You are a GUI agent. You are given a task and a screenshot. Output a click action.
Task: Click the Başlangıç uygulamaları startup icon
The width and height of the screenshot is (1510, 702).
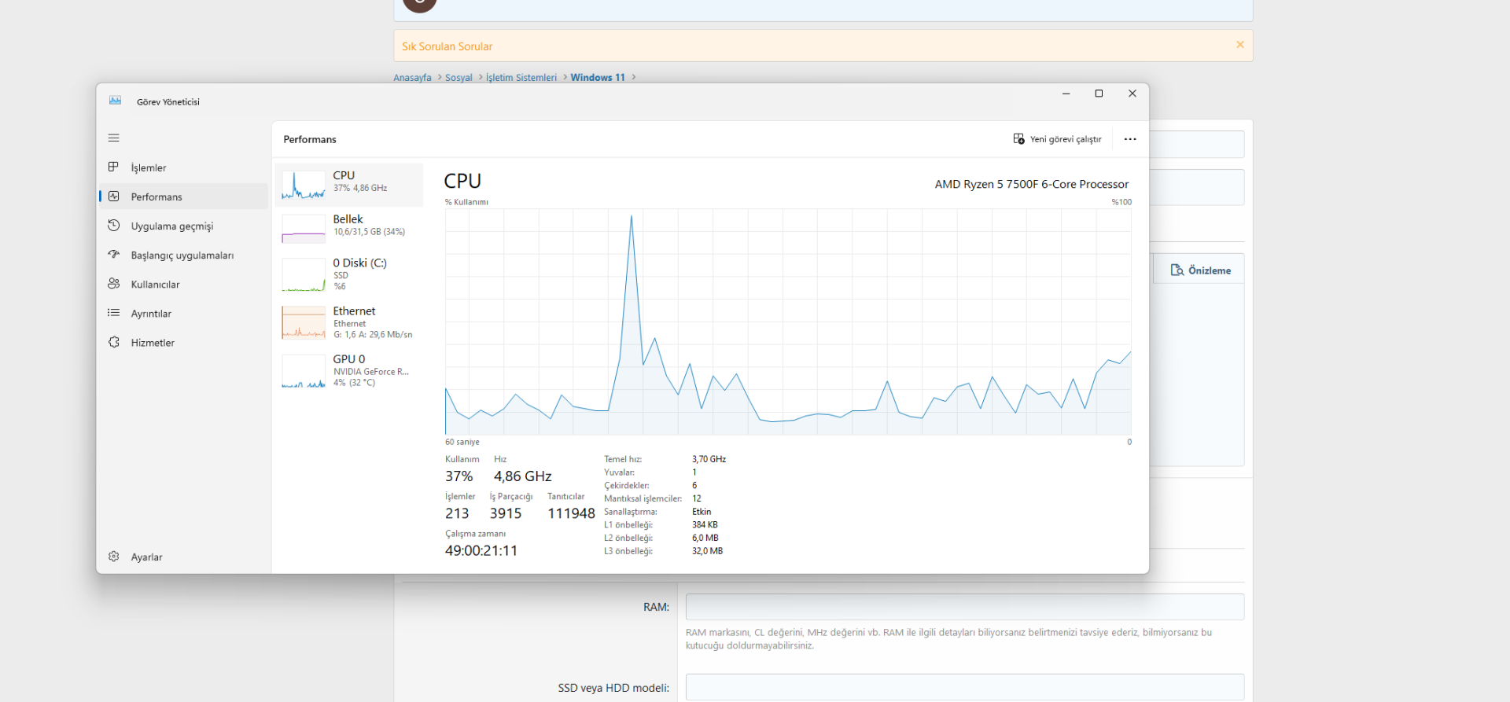tap(114, 255)
